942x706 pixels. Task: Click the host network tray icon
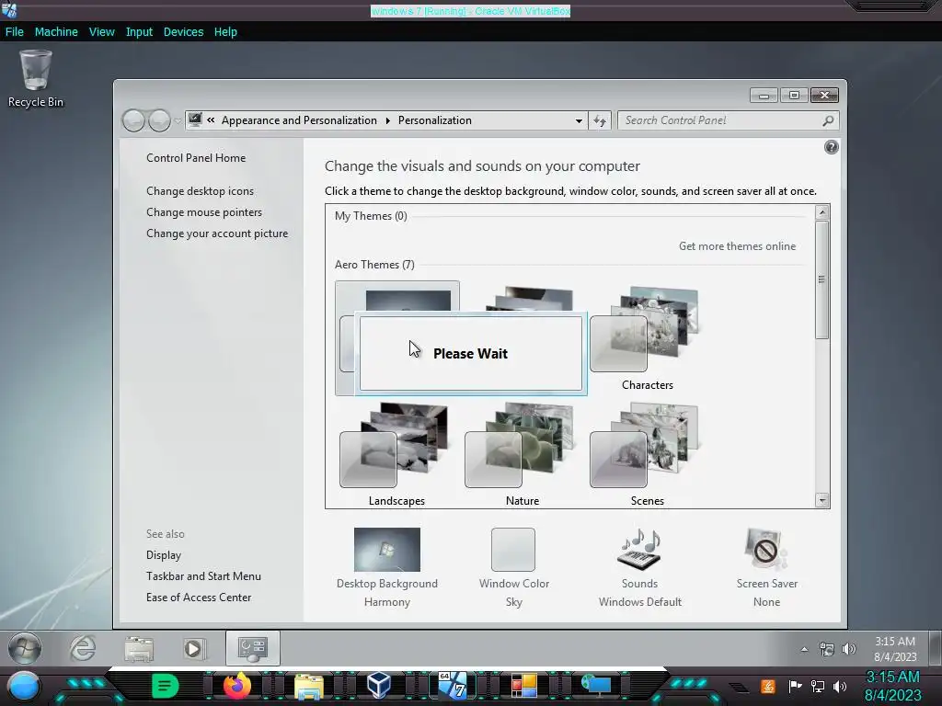(817, 686)
